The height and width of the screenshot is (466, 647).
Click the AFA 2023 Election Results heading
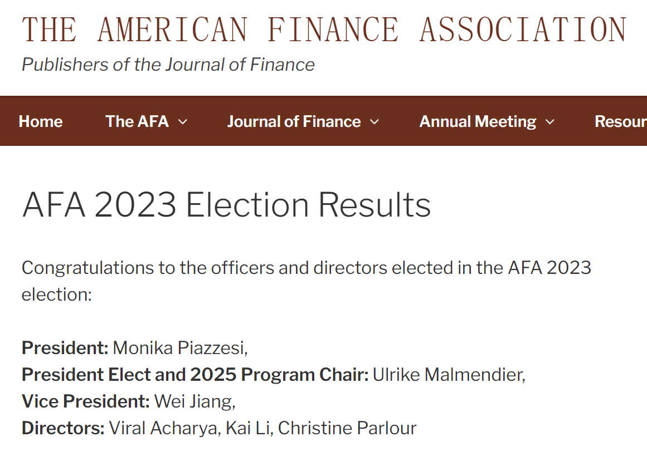[x=226, y=205]
